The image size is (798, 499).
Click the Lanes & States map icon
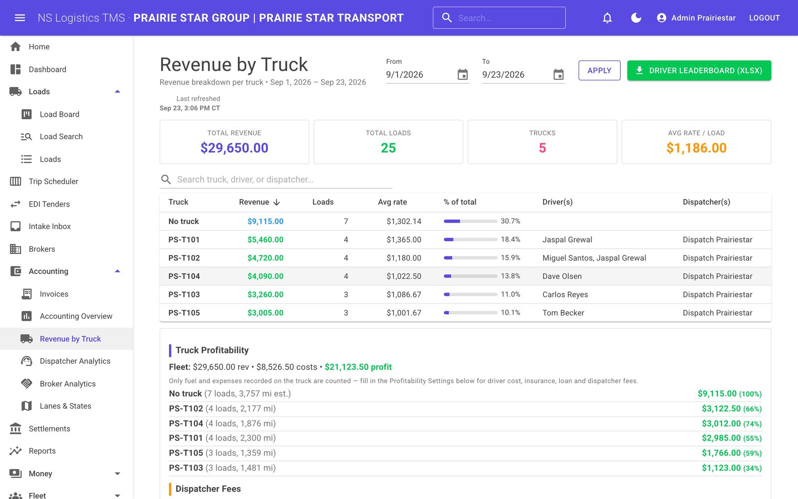tap(26, 406)
